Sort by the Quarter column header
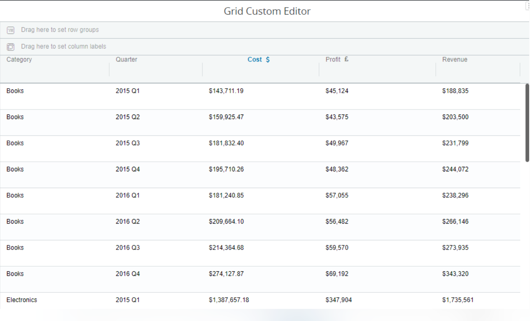This screenshot has height=321, width=530. tap(126, 60)
